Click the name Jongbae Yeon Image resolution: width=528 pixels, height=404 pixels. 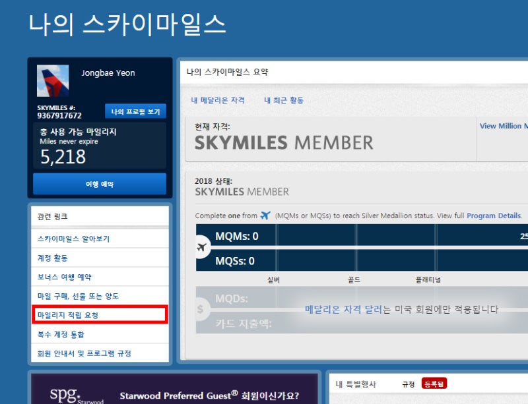(108, 73)
